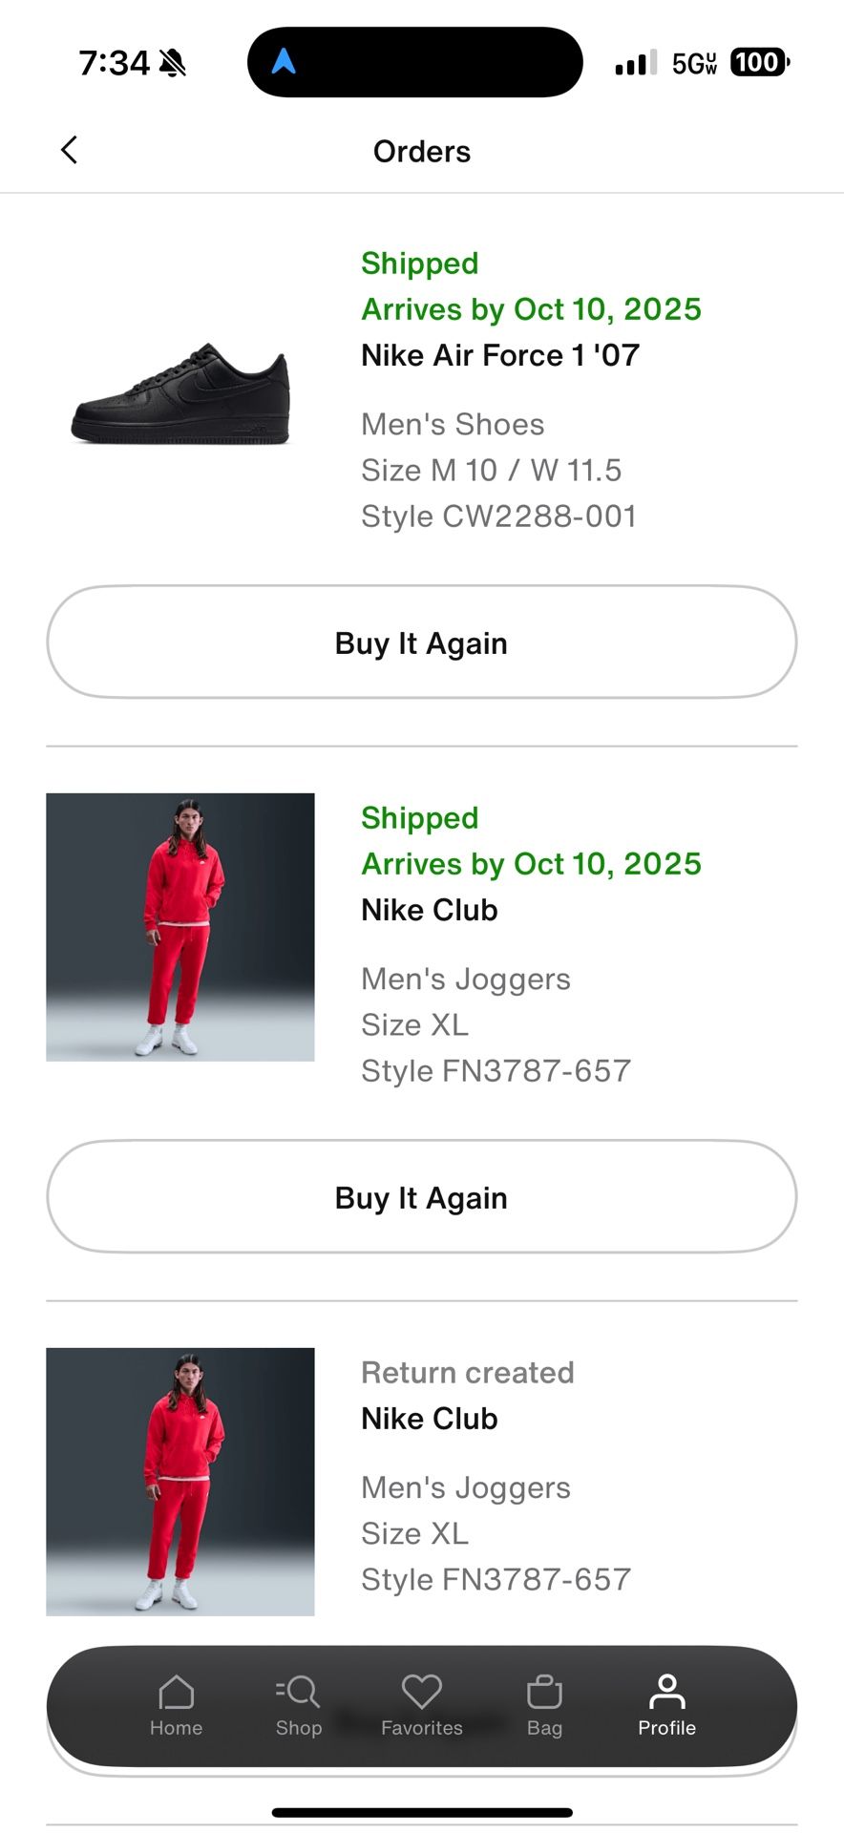Screen dimensions: 844x1833
Task: Tap the silent mode bell icon
Action: (x=173, y=63)
